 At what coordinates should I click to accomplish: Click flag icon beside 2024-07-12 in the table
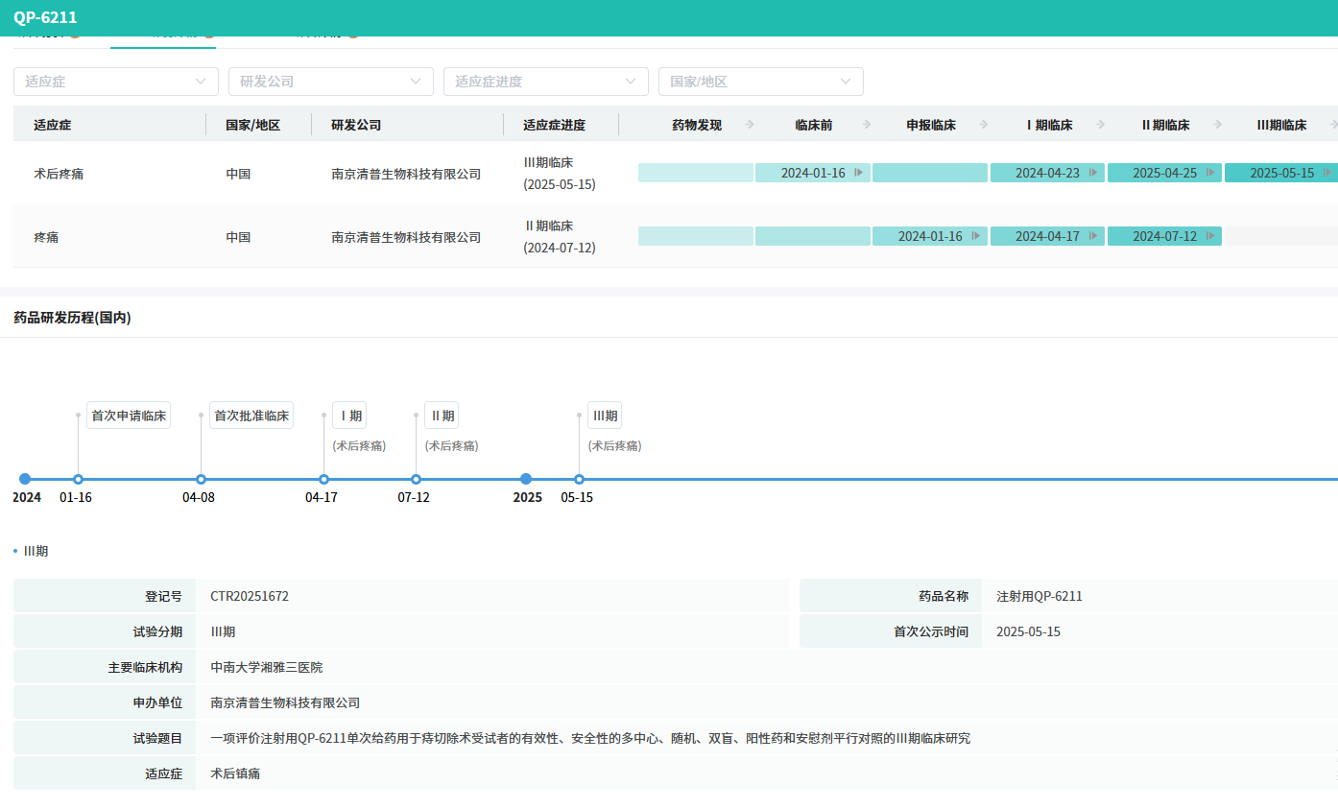click(x=1209, y=236)
